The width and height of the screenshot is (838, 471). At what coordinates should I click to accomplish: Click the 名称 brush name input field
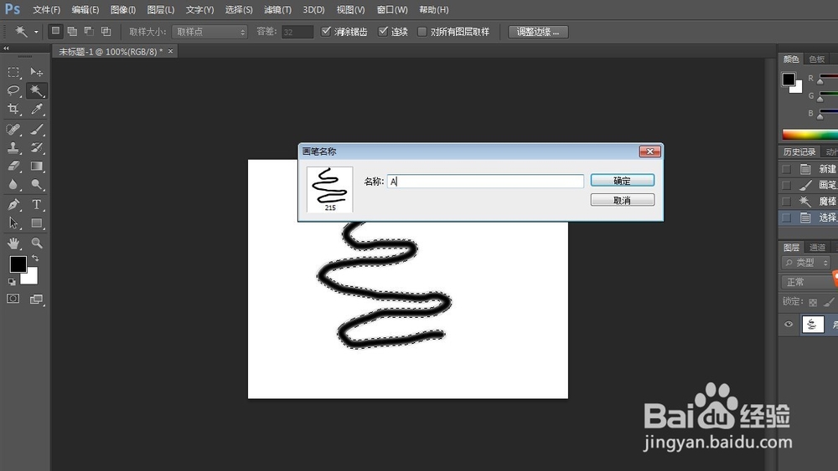[485, 182]
